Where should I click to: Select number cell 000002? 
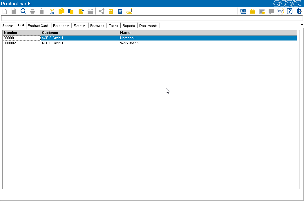pyautogui.click(x=22, y=43)
